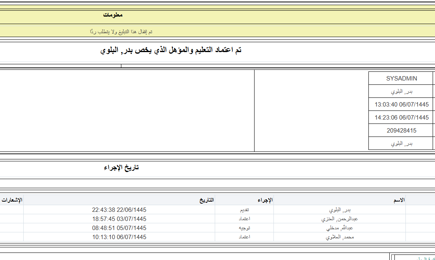
Task: Click the action تقديم cell
Action: pyautogui.click(x=244, y=210)
